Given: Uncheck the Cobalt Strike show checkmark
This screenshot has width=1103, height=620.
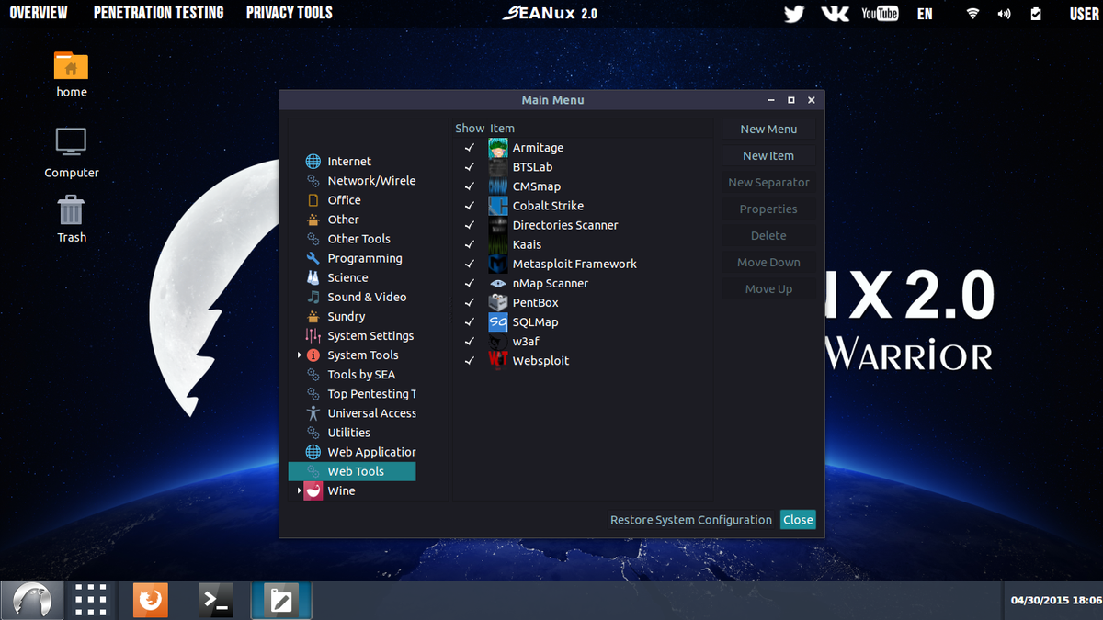Looking at the screenshot, I should 470,206.
